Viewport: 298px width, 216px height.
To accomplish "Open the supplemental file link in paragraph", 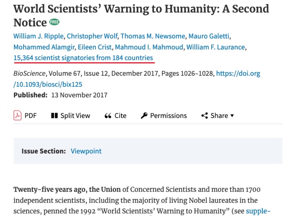I will [258, 211].
